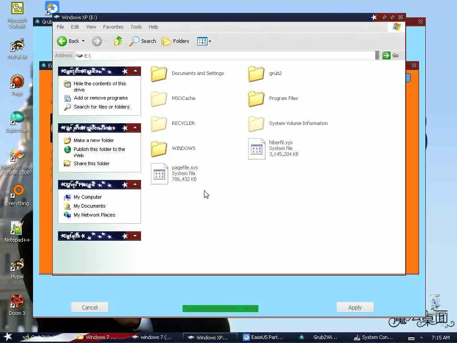Viewport: 457px width, 343px height.
Task: Click Hide the contents of this drive
Action: pos(100,87)
